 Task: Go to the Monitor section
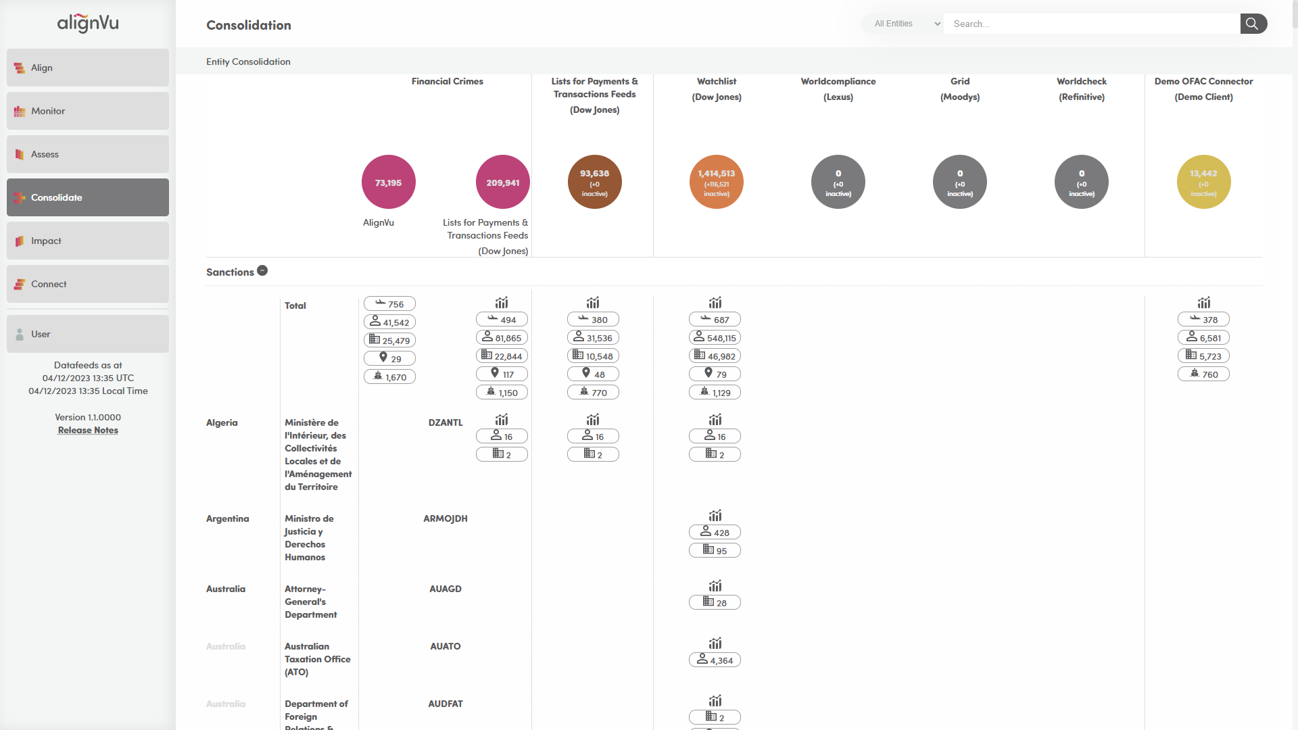coord(88,111)
